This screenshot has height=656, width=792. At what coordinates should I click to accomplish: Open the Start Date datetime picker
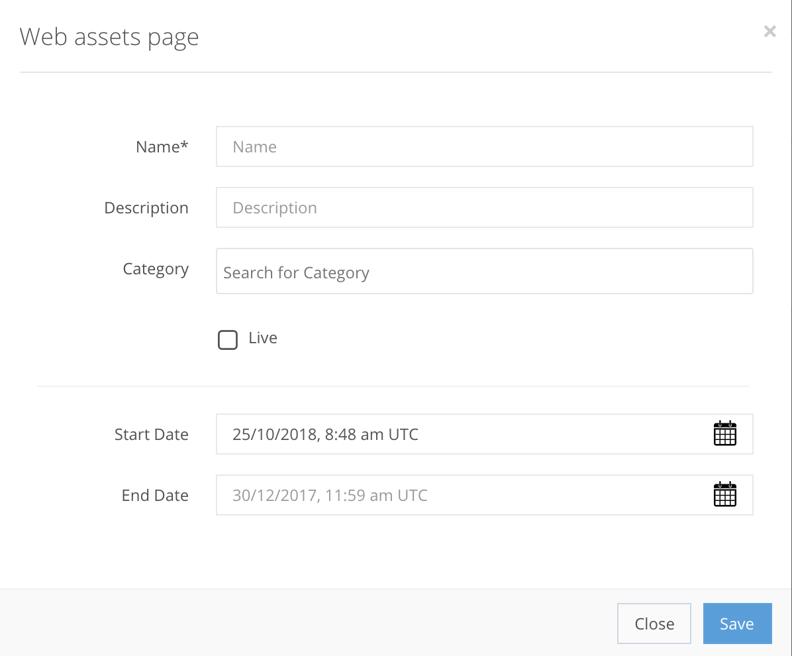pos(464,434)
